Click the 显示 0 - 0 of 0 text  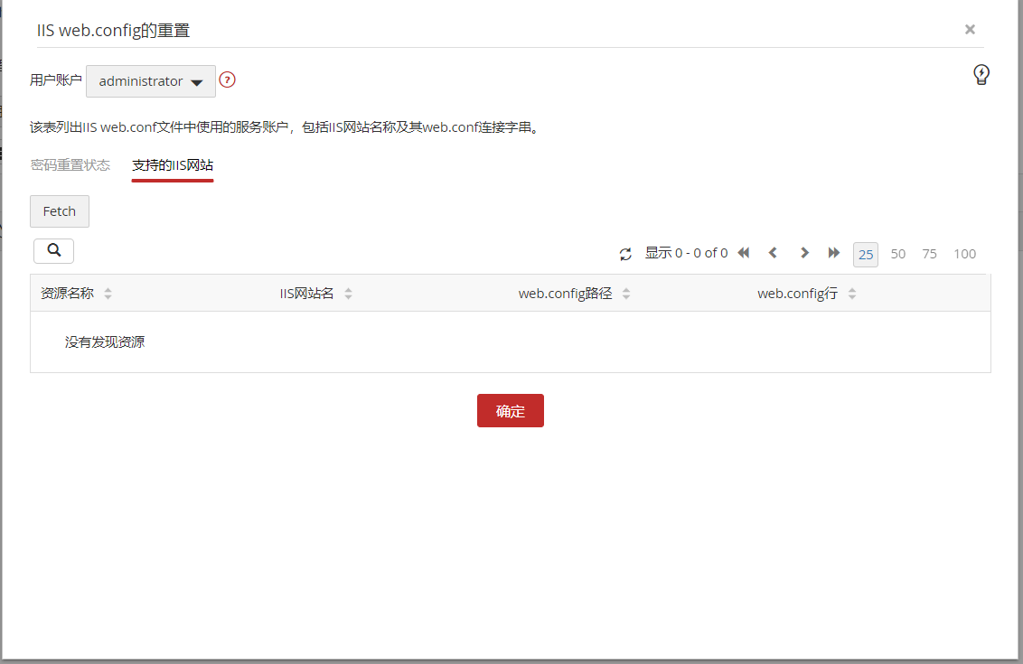686,253
